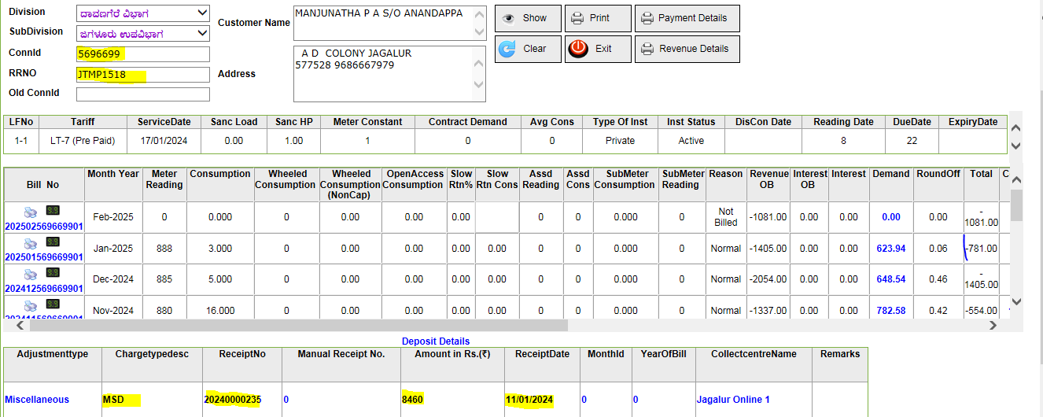Click the Not Billed reason cell
Screen dimensions: 1043x417
(x=726, y=217)
